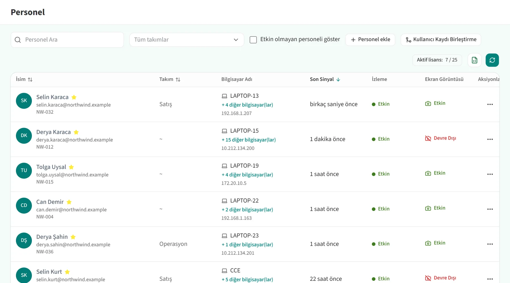Click the star next to Derya Şahin
The width and height of the screenshot is (510, 283).
coord(73,237)
